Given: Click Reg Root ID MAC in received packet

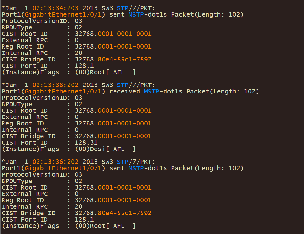Looking at the screenshot, I should [x=124, y=124].
